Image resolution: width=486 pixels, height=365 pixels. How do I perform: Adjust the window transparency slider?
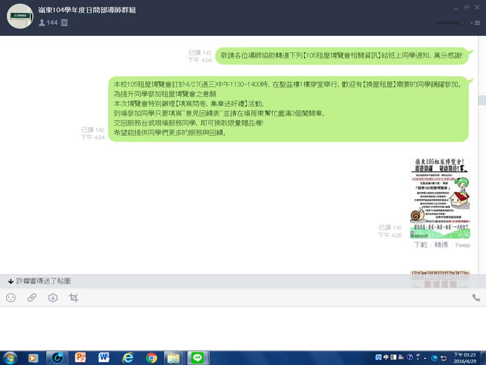451,23
